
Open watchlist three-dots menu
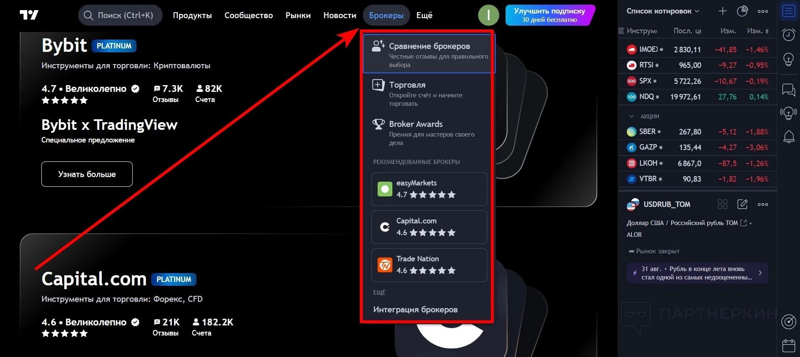pyautogui.click(x=763, y=11)
